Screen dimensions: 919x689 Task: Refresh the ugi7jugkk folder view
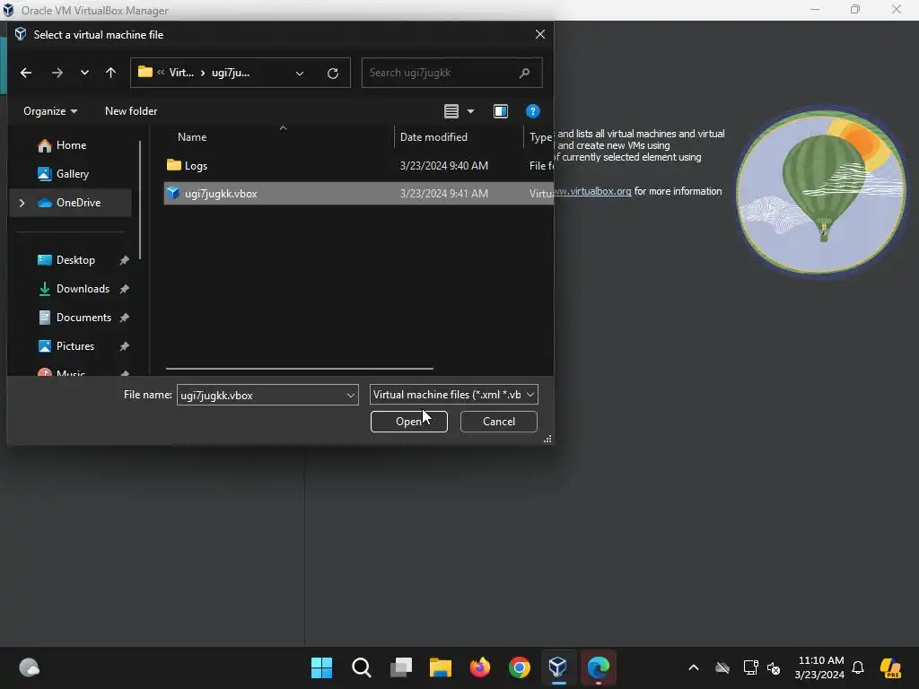332,74
